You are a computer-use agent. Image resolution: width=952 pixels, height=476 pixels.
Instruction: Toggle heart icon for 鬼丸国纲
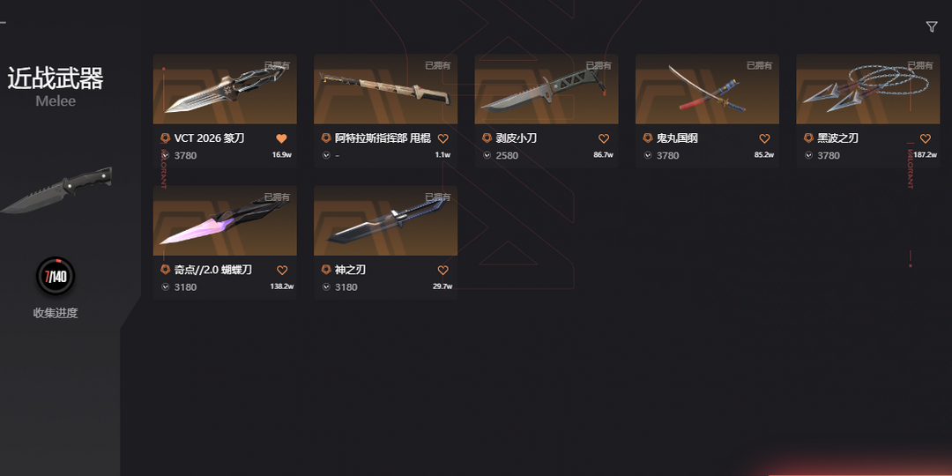764,138
